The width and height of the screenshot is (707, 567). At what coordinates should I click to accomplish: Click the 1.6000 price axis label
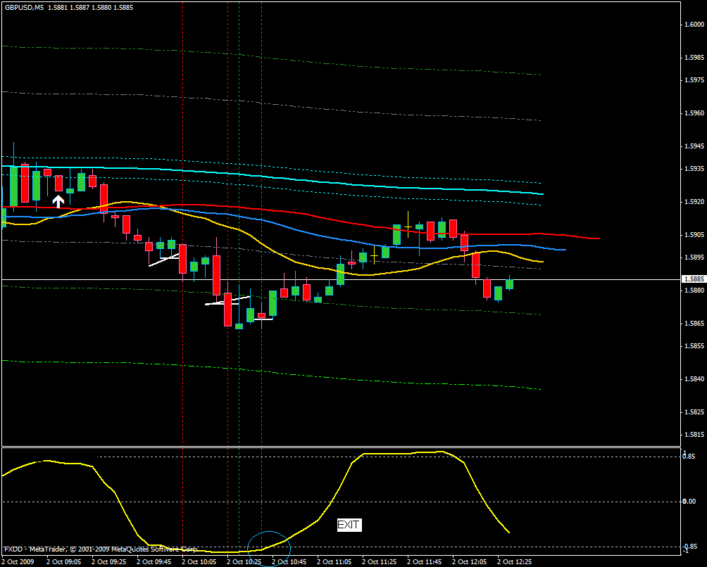694,25
